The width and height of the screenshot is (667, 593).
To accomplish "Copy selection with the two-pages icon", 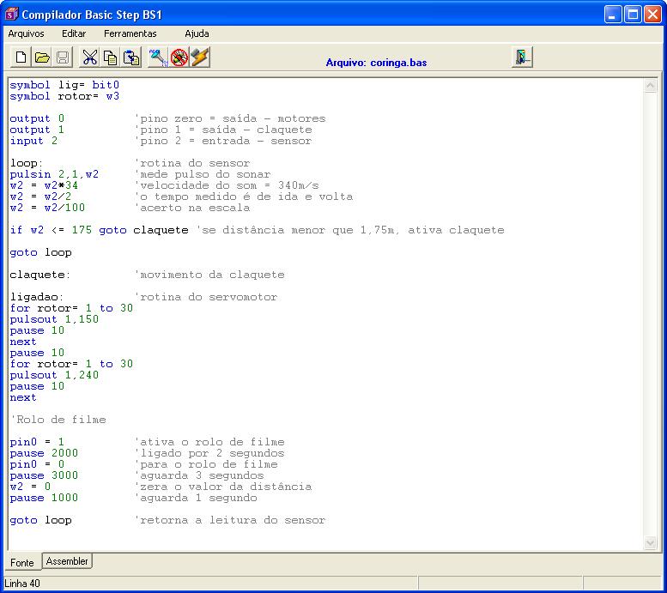I will 110,57.
